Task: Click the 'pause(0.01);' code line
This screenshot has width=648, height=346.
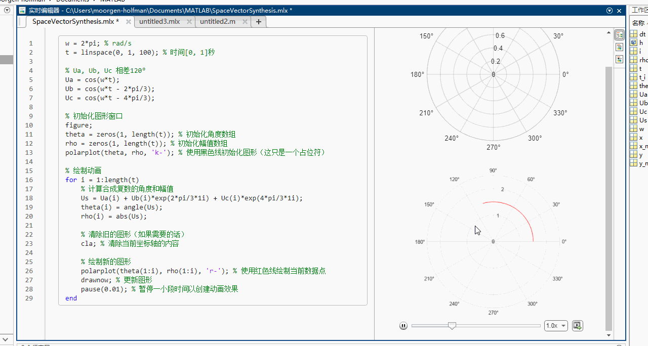Action: (104, 289)
